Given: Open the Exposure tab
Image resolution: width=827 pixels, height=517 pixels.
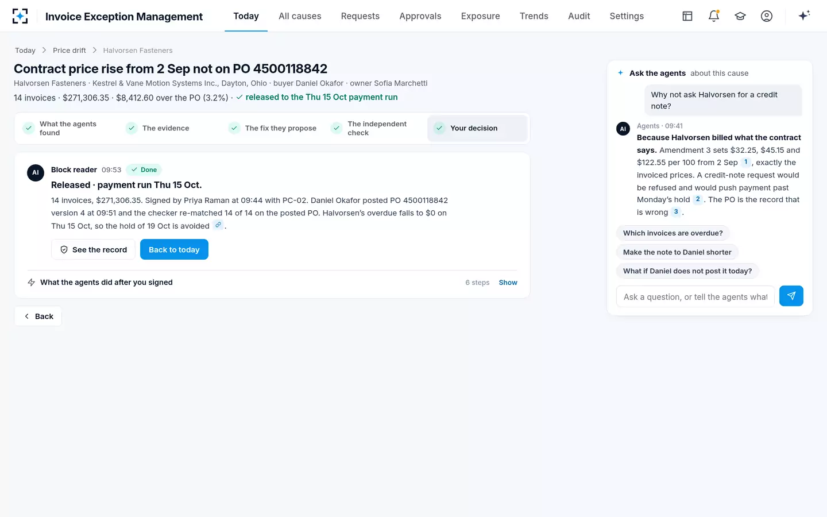Looking at the screenshot, I should click(x=481, y=16).
